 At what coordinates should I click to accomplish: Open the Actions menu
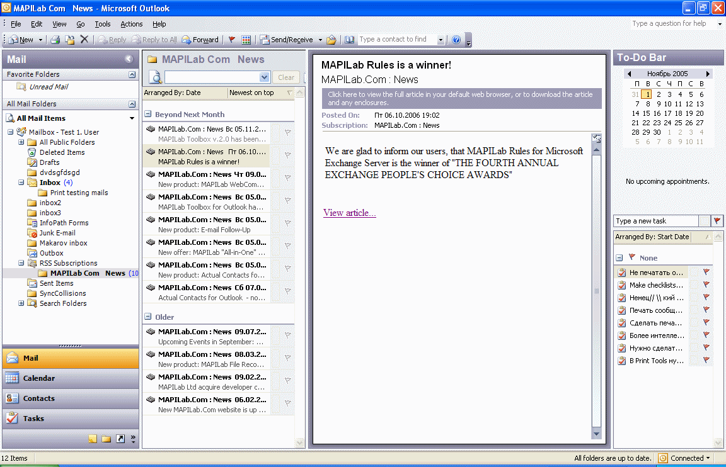[131, 24]
